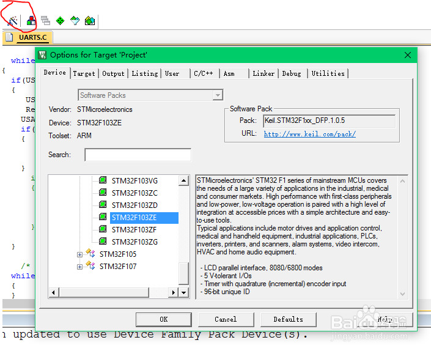Select the STM32F103VG chip icon
The height and width of the screenshot is (351, 431).
coord(103,180)
